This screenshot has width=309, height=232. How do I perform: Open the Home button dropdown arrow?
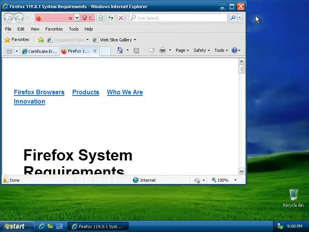(127, 50)
